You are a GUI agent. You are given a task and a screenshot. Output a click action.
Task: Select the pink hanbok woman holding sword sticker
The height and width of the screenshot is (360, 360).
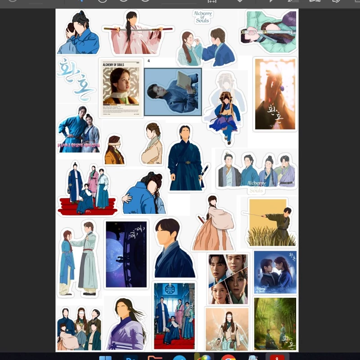138,32
